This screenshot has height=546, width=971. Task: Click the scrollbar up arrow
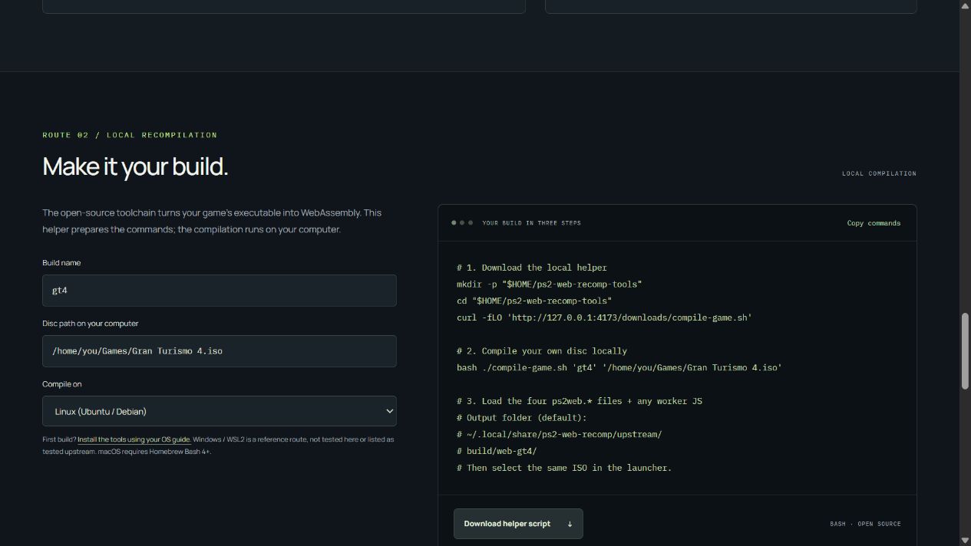(966, 5)
